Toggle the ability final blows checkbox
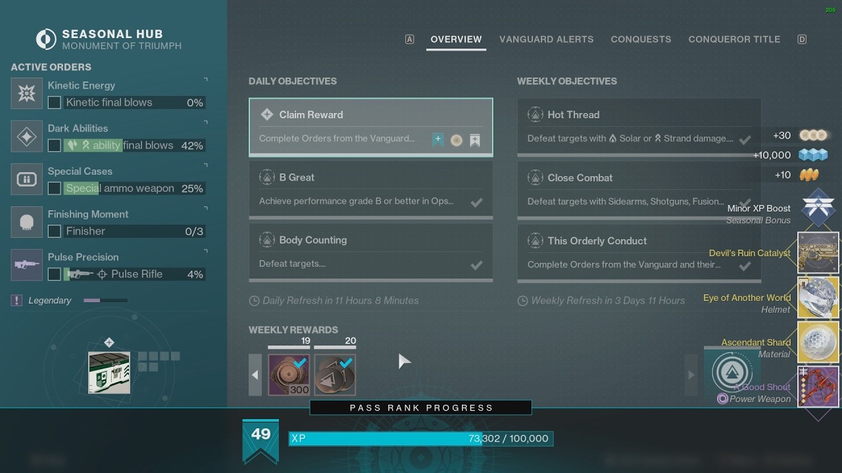 [55, 145]
